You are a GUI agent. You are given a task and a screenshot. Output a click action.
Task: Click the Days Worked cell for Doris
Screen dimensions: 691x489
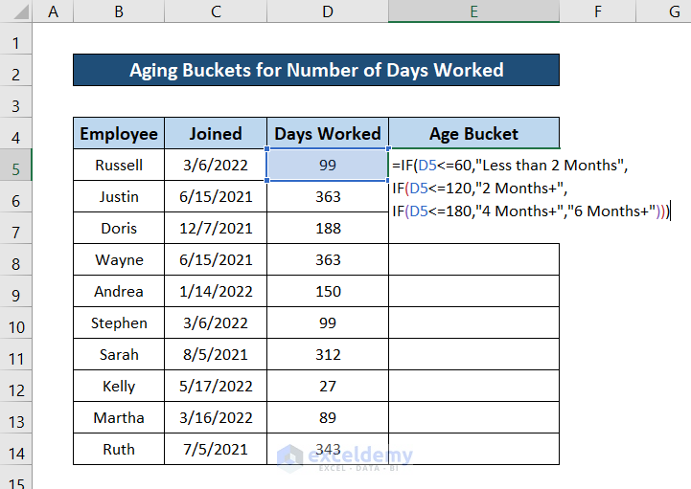pos(328,229)
